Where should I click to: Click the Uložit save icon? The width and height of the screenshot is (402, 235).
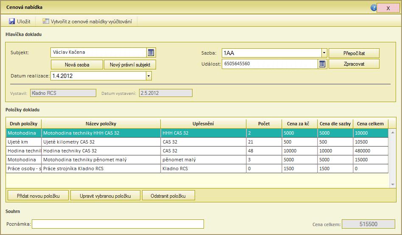point(12,21)
